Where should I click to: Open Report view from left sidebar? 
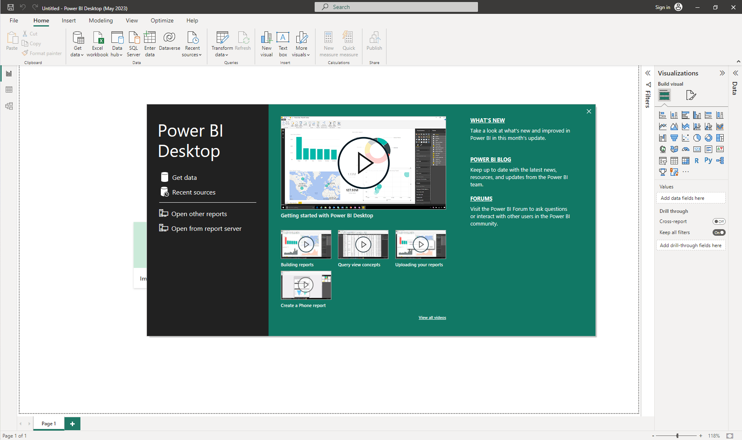(9, 73)
